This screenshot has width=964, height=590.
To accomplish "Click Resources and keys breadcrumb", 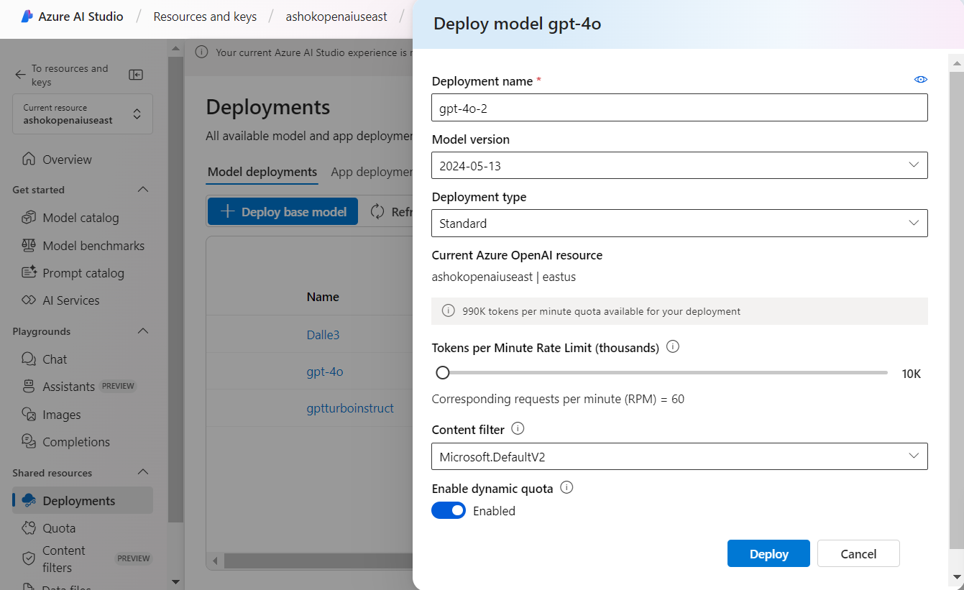I will (x=205, y=16).
